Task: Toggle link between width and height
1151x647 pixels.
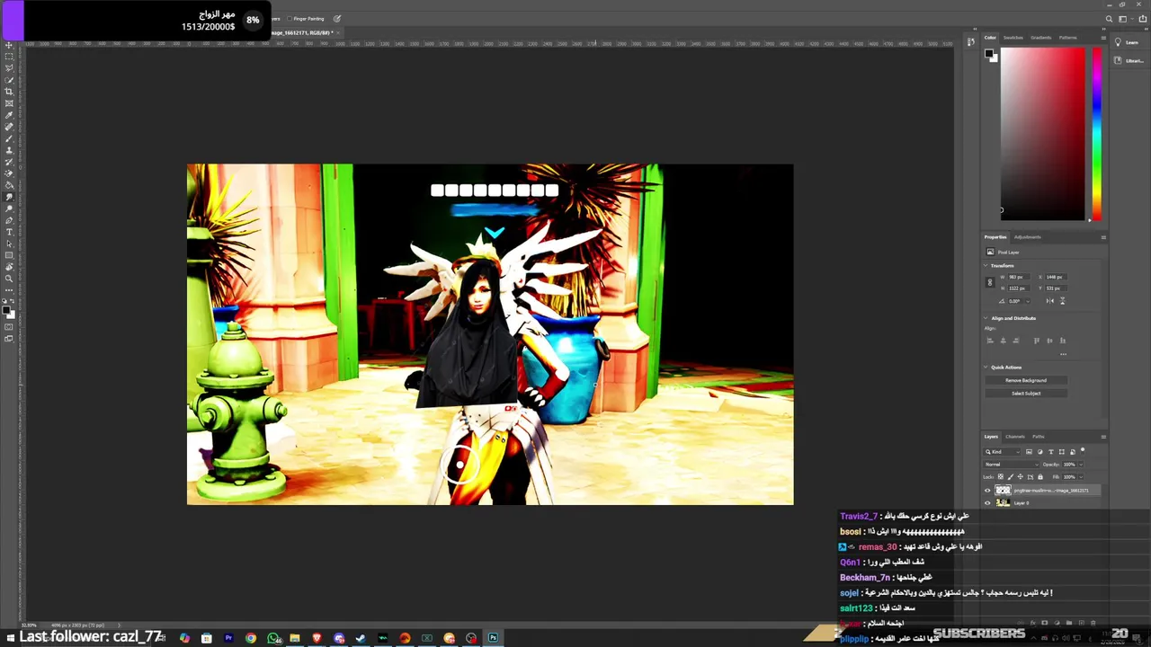Action: point(990,282)
